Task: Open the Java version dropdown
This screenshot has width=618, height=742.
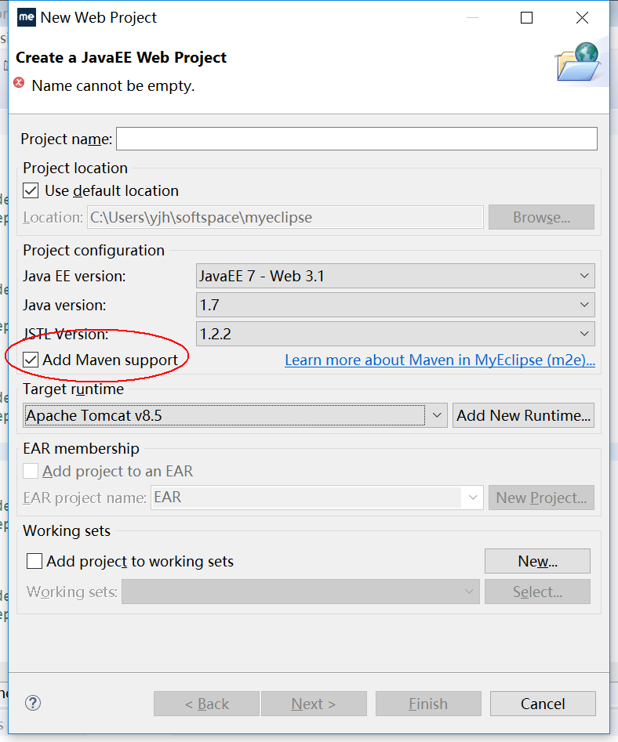Action: (x=395, y=306)
